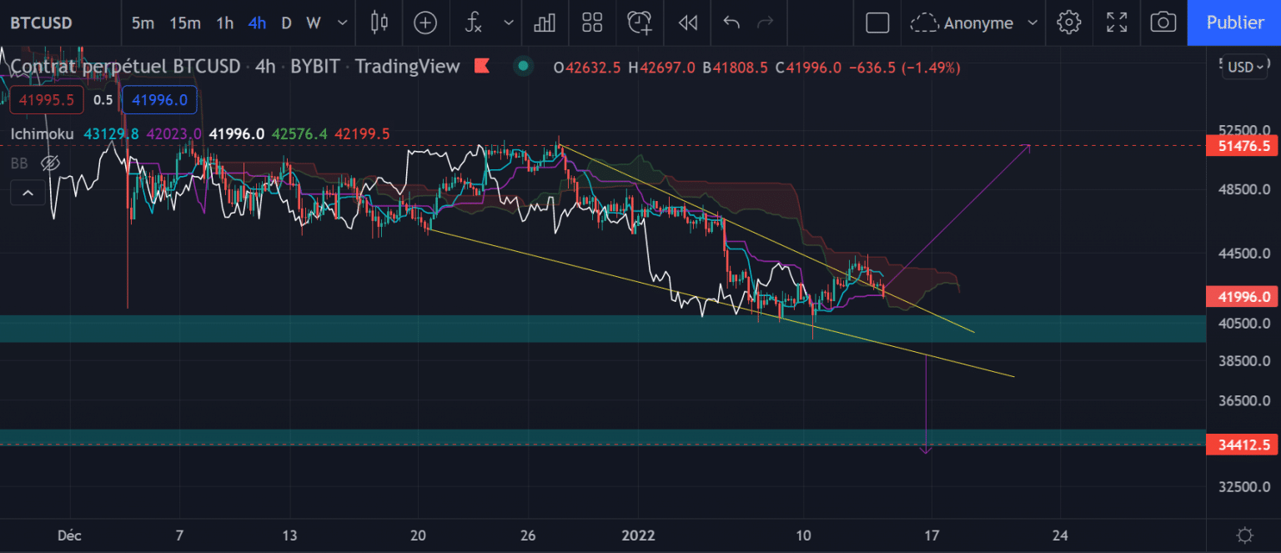Open the chart templates grid icon

[x=592, y=23]
